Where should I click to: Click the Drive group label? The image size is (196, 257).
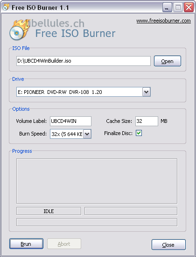18,79
